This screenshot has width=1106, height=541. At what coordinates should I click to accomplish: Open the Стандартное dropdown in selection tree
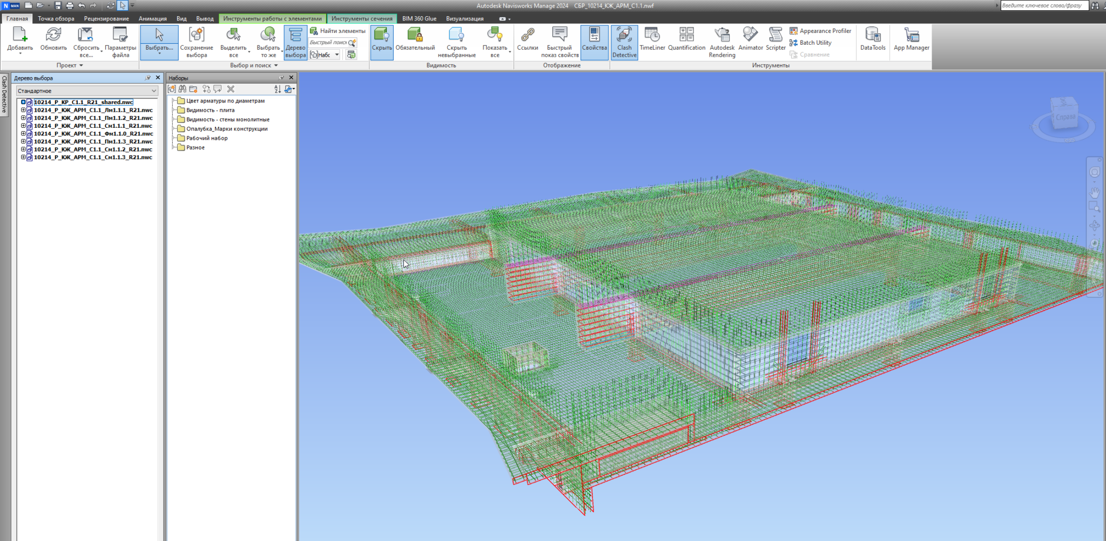point(86,91)
